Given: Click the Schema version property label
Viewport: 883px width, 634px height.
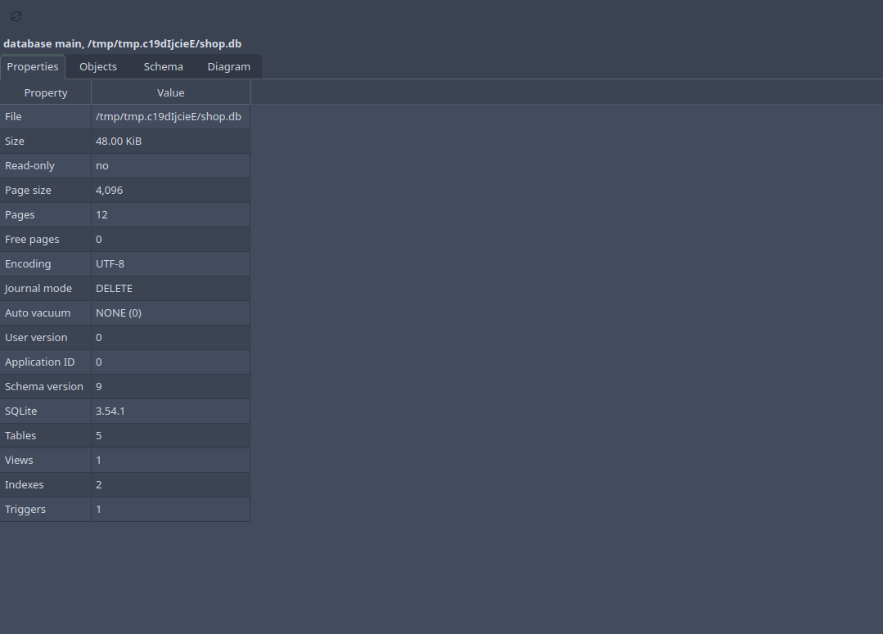Looking at the screenshot, I should 46,386.
